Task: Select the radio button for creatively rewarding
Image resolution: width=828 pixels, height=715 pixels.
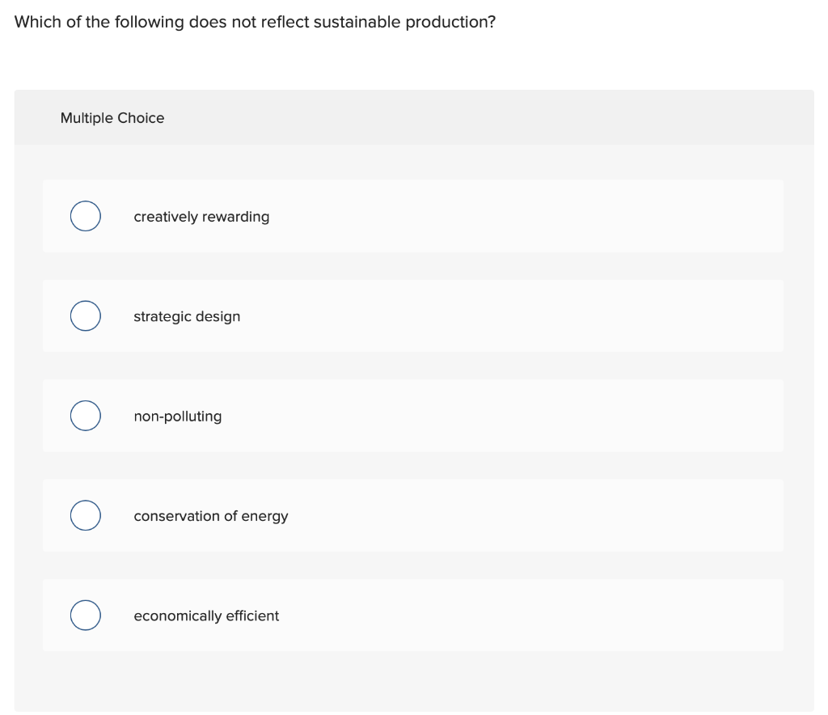Action: (85, 216)
